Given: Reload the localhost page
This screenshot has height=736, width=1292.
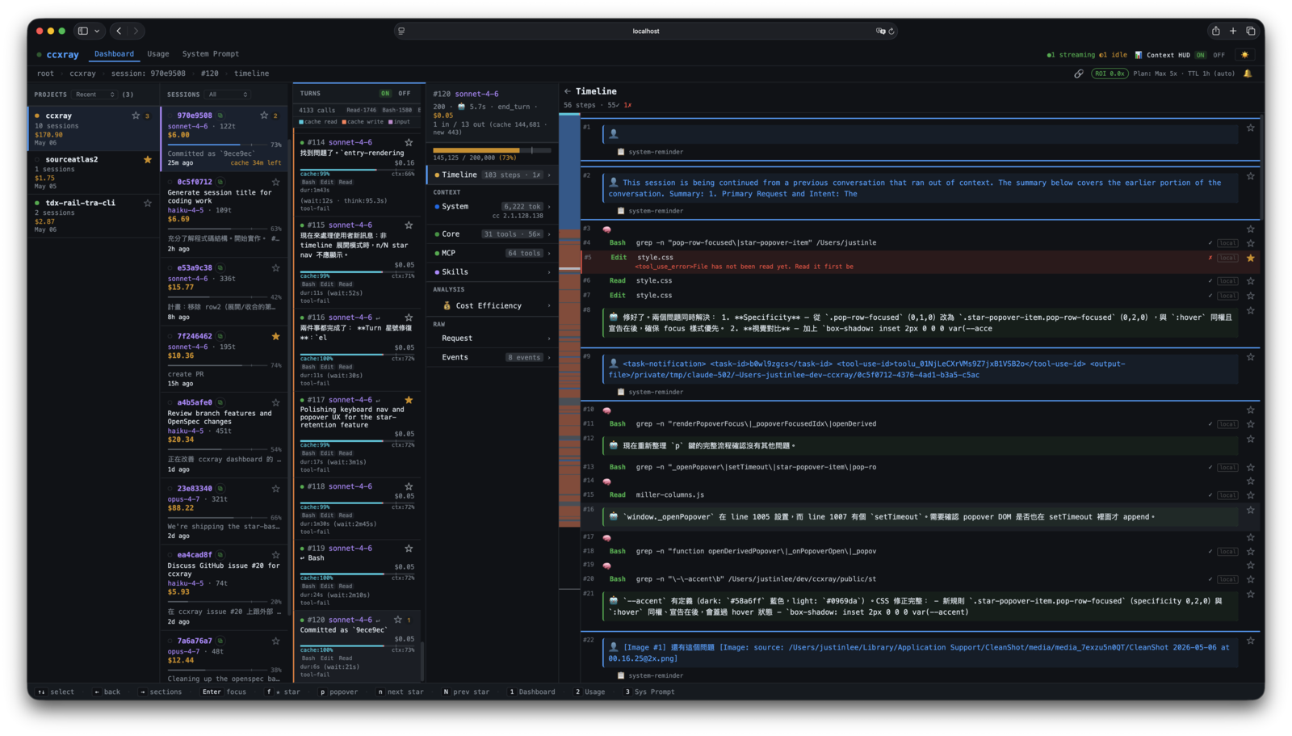Looking at the screenshot, I should (x=891, y=31).
